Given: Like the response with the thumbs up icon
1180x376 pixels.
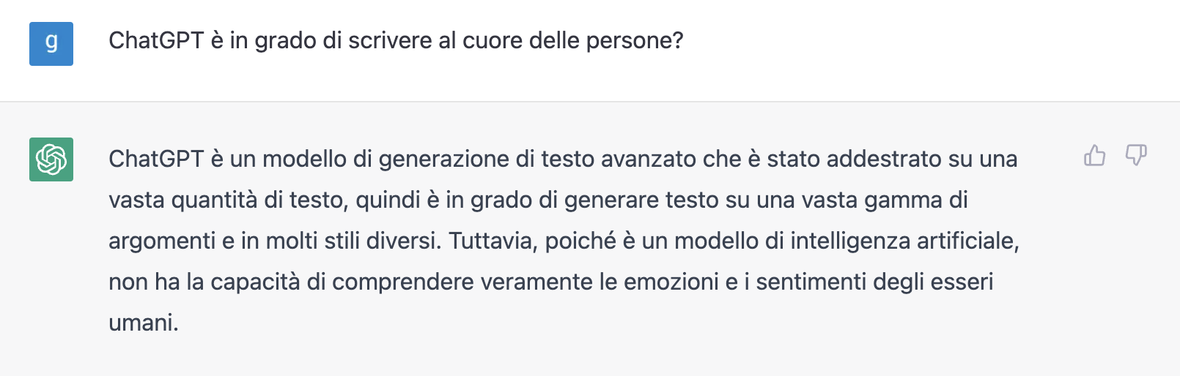Looking at the screenshot, I should (x=1094, y=155).
